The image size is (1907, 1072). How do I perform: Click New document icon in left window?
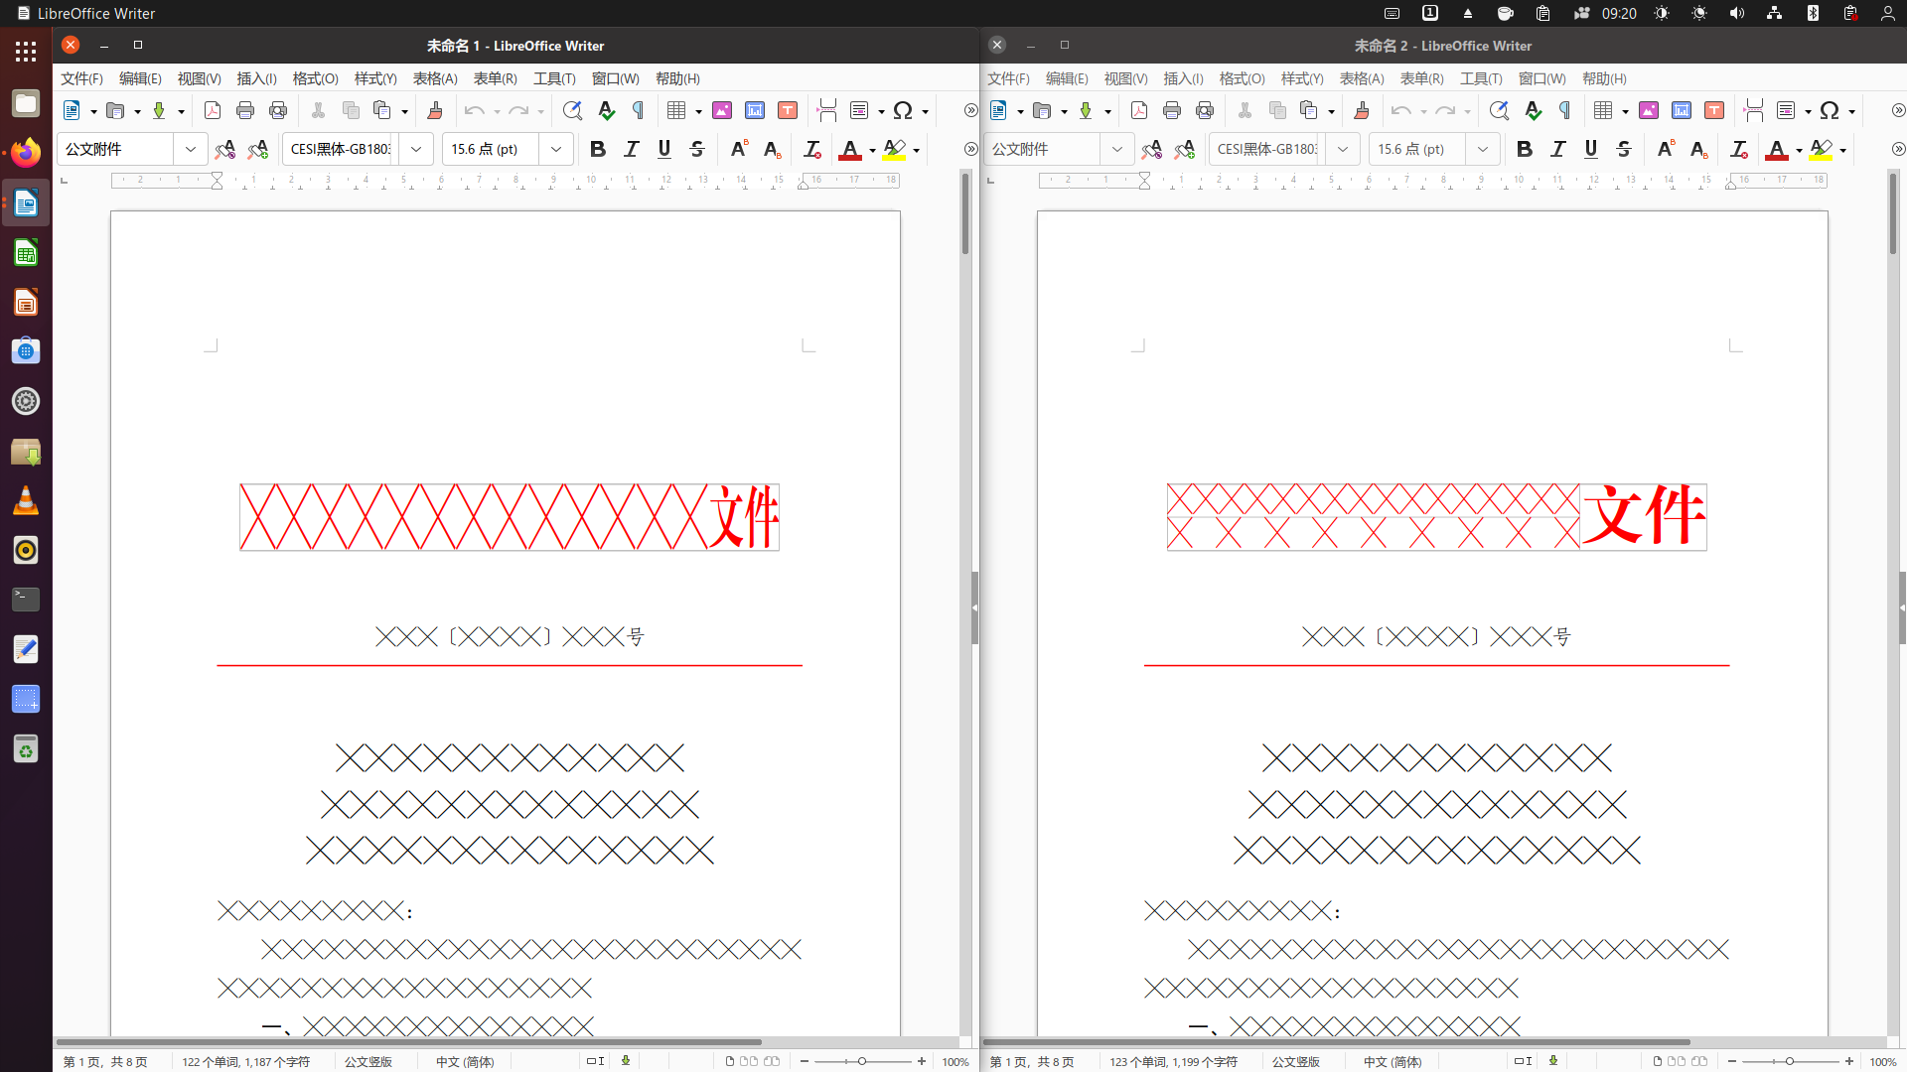pyautogui.click(x=72, y=110)
